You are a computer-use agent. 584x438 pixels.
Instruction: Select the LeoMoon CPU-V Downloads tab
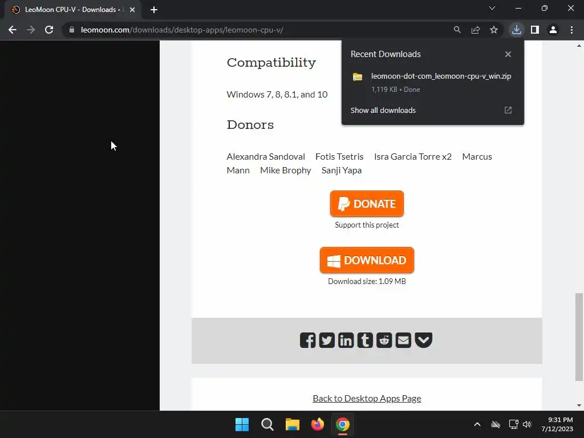point(72,10)
